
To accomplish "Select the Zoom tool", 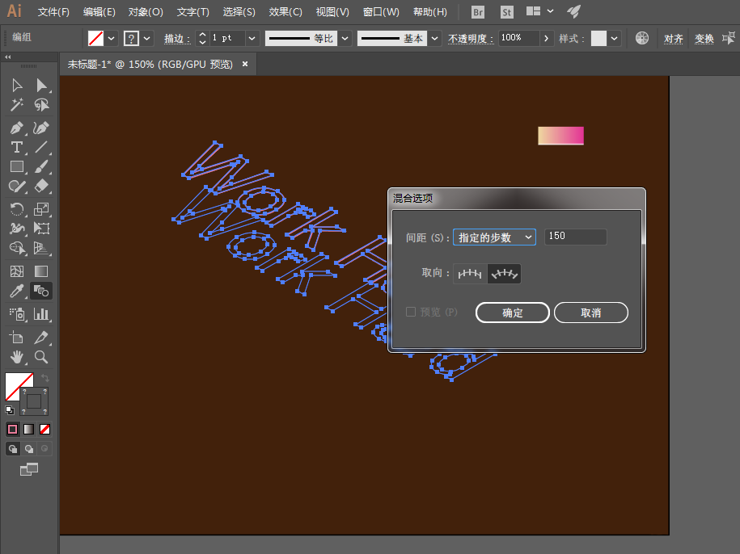I will point(41,357).
